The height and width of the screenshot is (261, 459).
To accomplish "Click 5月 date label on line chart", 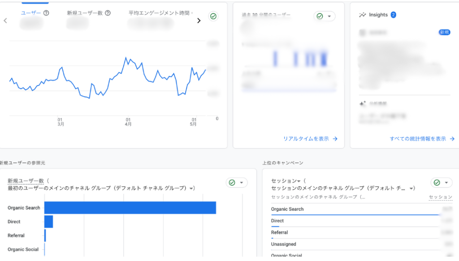I will [193, 122].
